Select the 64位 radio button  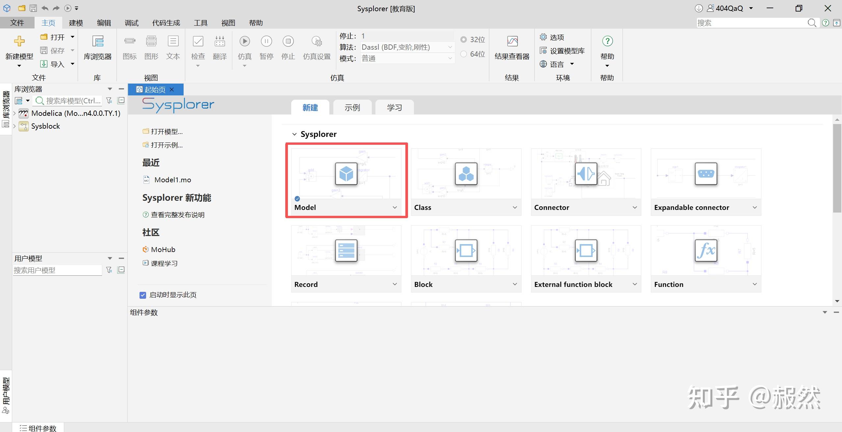pyautogui.click(x=464, y=54)
